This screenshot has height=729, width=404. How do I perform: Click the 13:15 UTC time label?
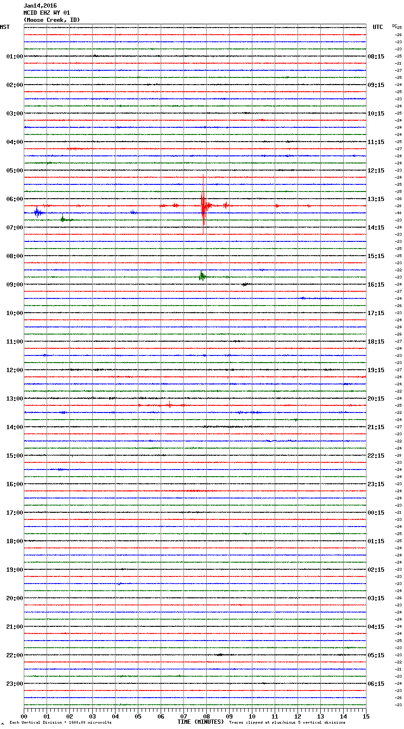376,199
